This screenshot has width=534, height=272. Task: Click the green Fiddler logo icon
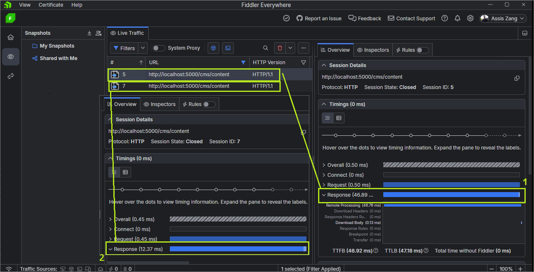tap(10, 18)
